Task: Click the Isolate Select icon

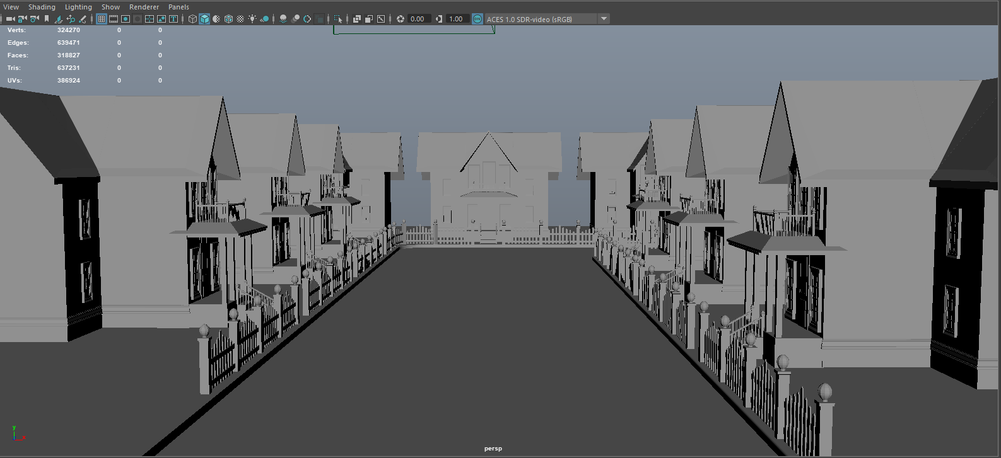Action: tap(338, 19)
